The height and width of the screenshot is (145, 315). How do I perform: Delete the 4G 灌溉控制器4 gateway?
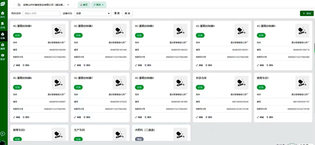coord(209,65)
